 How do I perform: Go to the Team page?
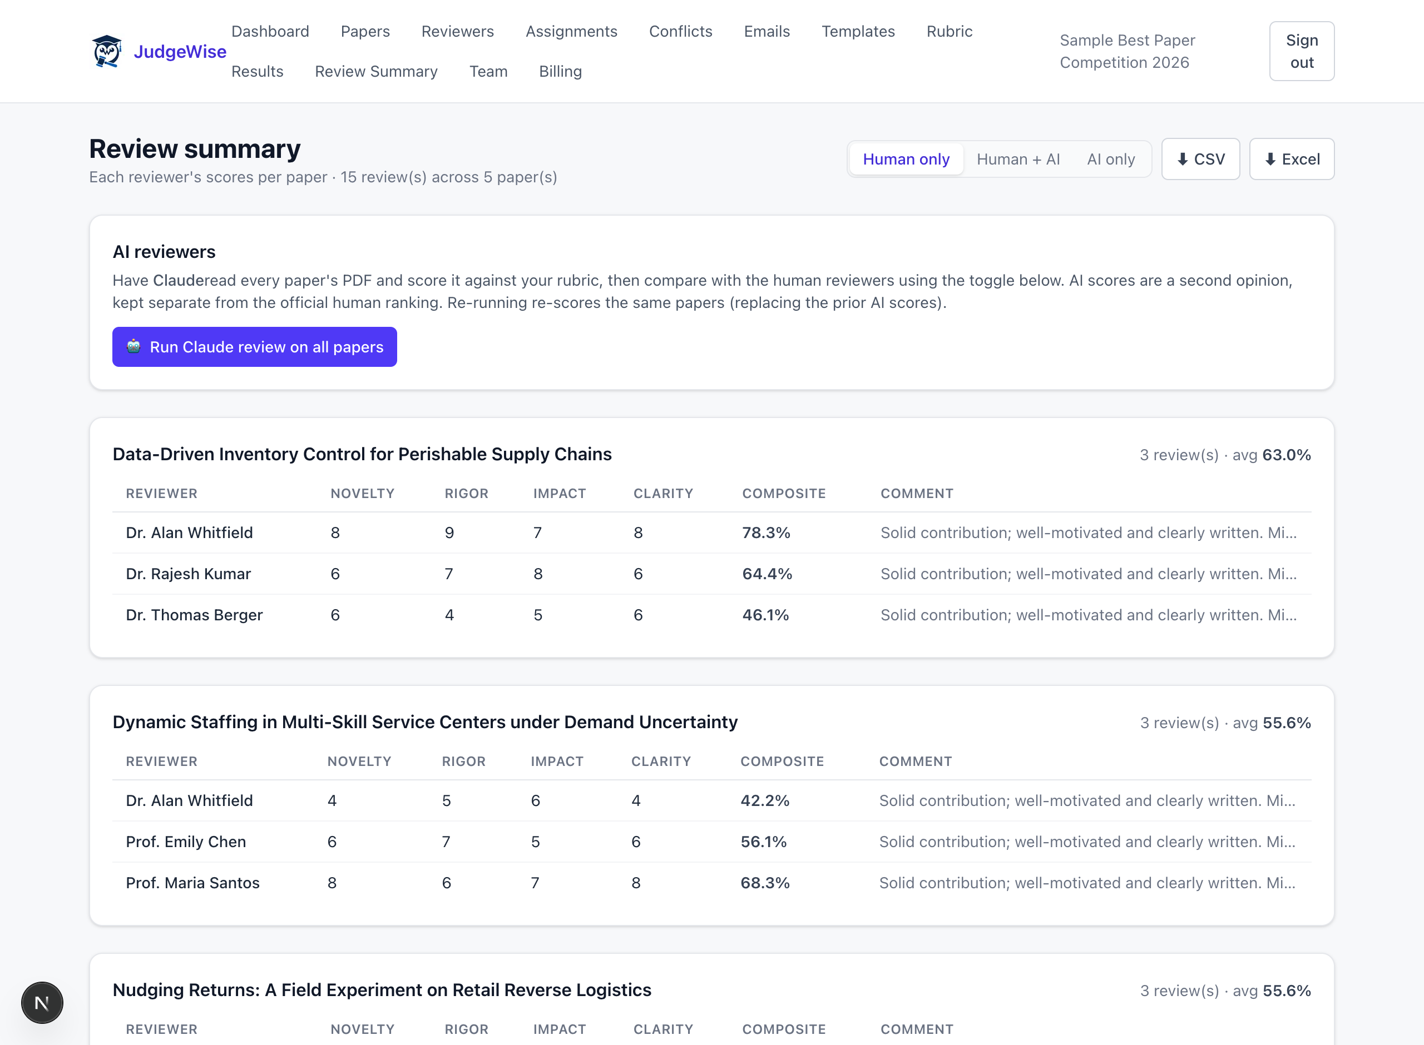[488, 71]
